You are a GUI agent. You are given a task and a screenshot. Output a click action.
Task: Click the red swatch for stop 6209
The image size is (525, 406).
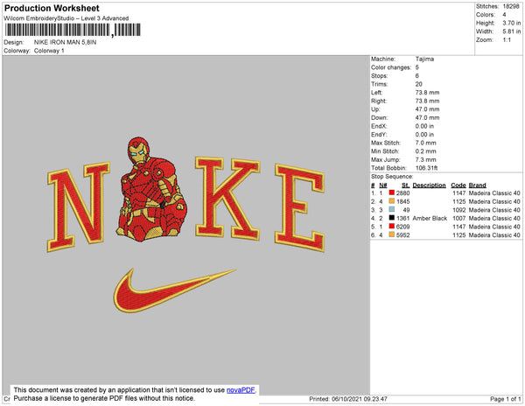coord(391,227)
